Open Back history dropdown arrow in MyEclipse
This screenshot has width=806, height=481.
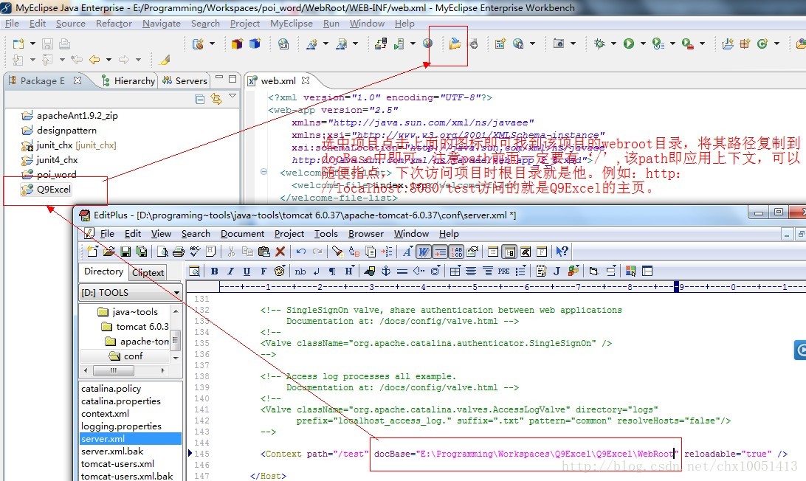tap(108, 60)
